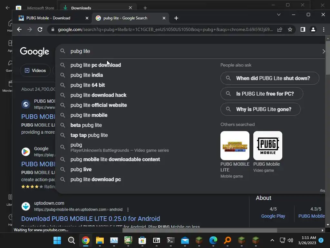Image resolution: width=330 pixels, height=248 pixels.
Task: Click 'Is PUBG Lite free for PC?'
Action: tap(262, 94)
